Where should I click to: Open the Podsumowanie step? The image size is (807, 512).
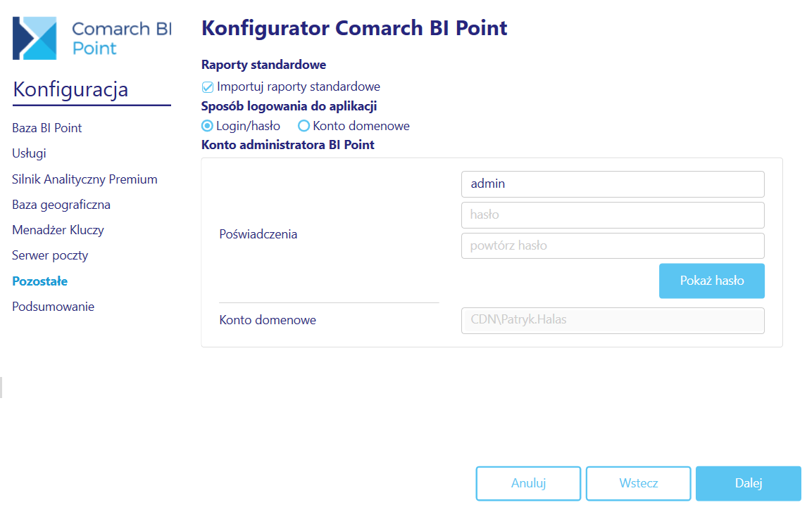54,307
